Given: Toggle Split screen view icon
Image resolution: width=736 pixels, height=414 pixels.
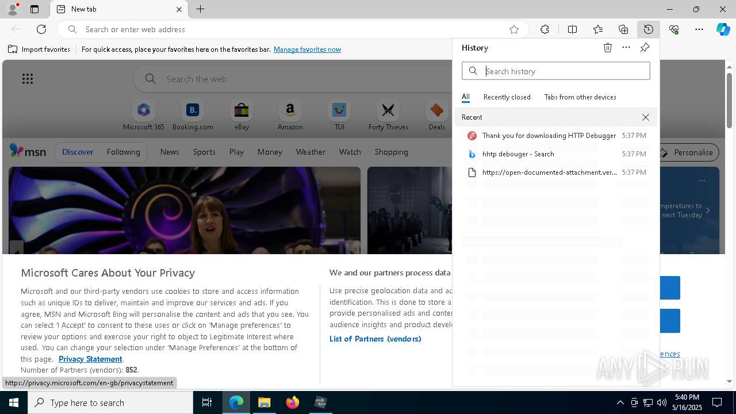Looking at the screenshot, I should pyautogui.click(x=572, y=29).
